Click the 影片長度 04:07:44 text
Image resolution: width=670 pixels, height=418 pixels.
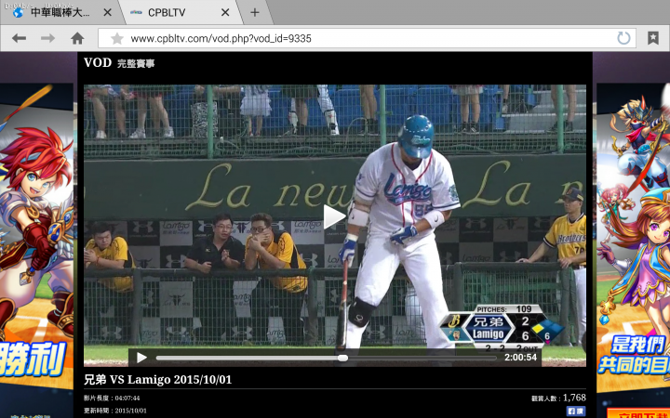tap(112, 398)
